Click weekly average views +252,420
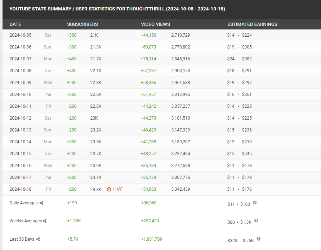This screenshot has width=321, height=250. click(x=150, y=221)
